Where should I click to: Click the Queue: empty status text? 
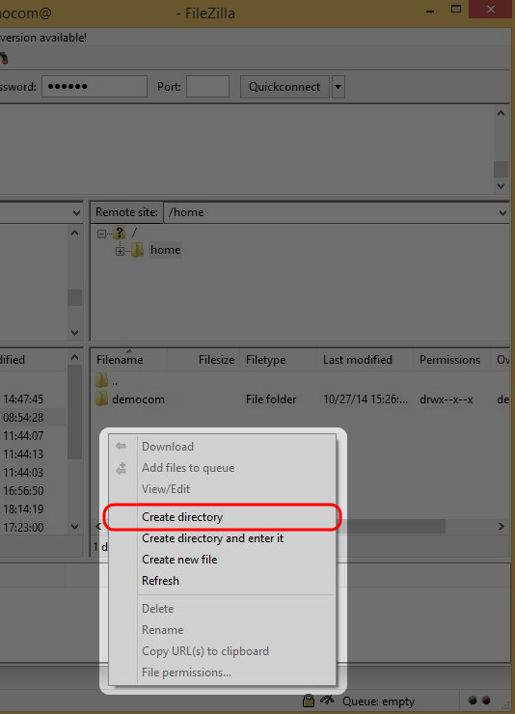(x=378, y=701)
